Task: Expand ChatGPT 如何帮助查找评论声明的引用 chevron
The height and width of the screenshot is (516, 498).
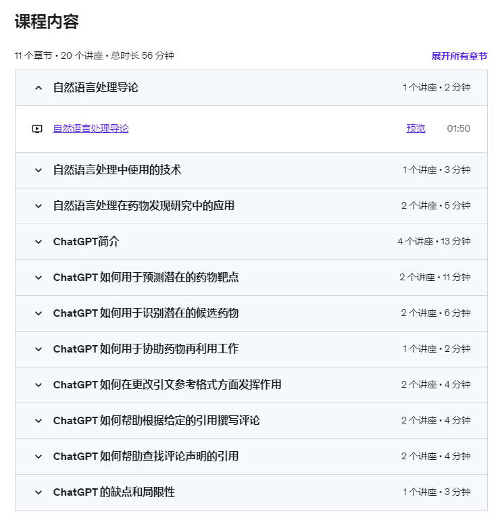Action: (39, 457)
